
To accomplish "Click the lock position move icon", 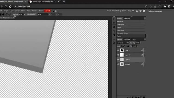I will (126, 46).
